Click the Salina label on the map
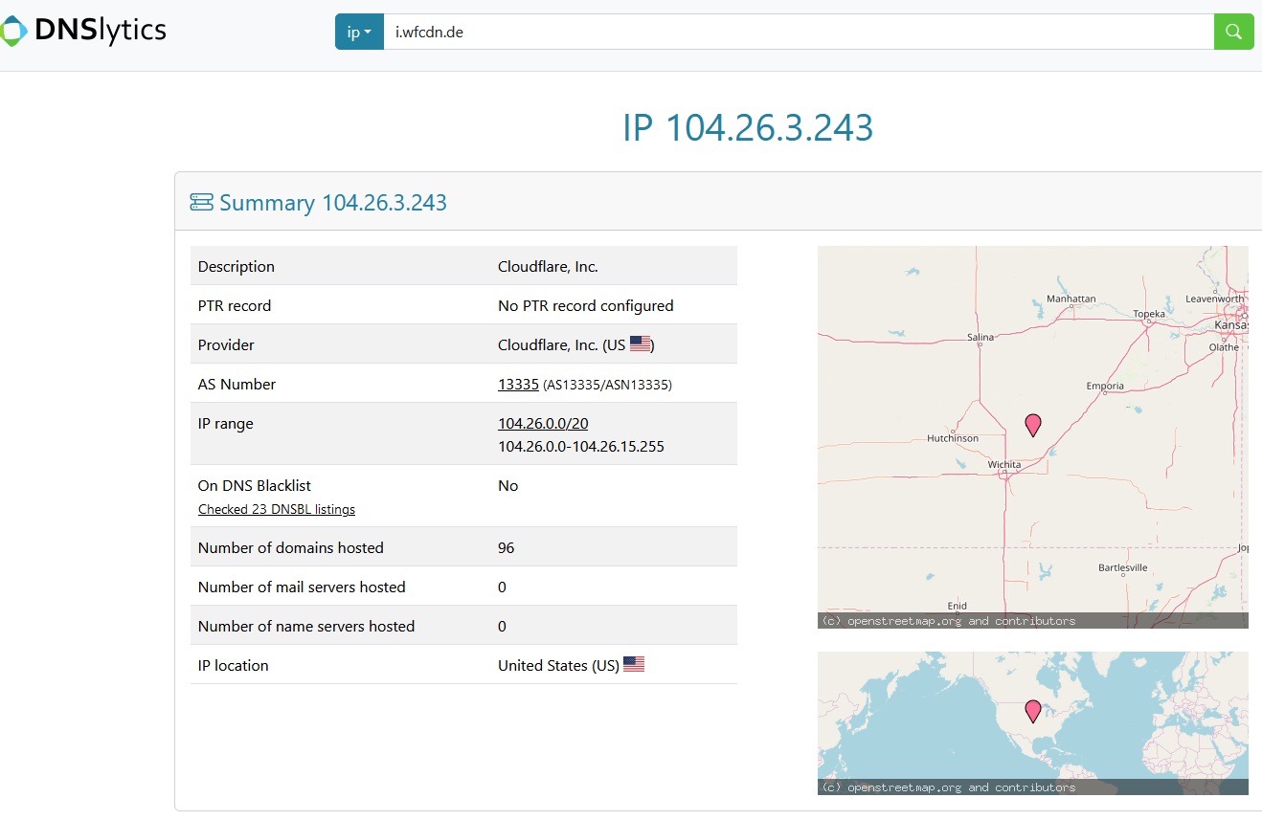The height and width of the screenshot is (820, 1262). pyautogui.click(x=980, y=337)
